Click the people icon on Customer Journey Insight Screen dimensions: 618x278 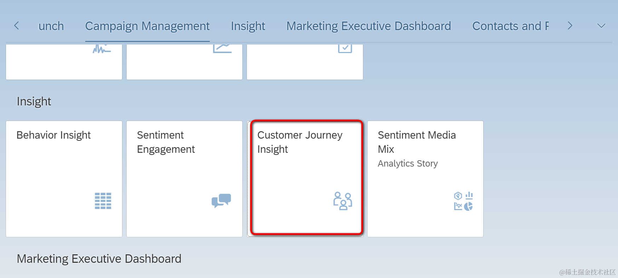(342, 201)
